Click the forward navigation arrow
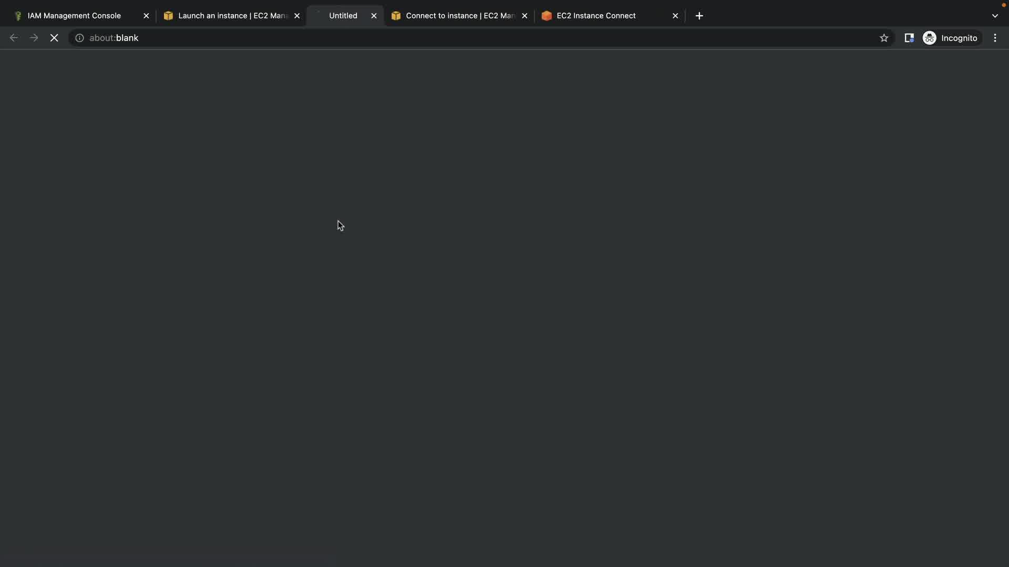This screenshot has height=567, width=1009. [x=34, y=38]
